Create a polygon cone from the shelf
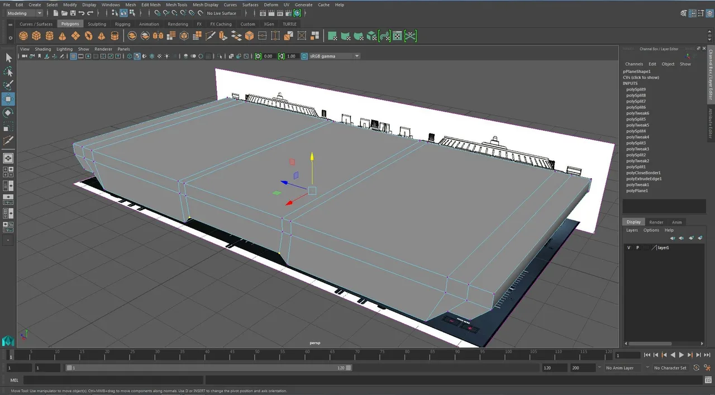The height and width of the screenshot is (395, 715). (62, 36)
